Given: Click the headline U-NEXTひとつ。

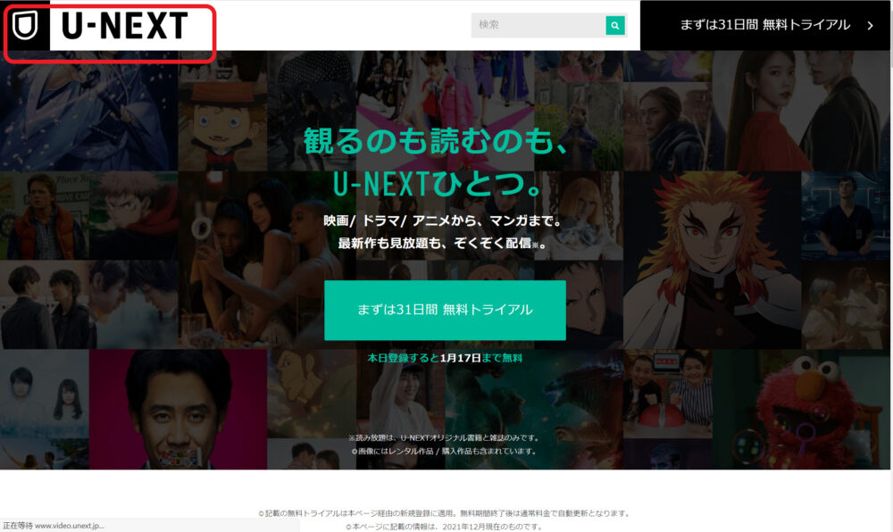Looking at the screenshot, I should click(438, 185).
